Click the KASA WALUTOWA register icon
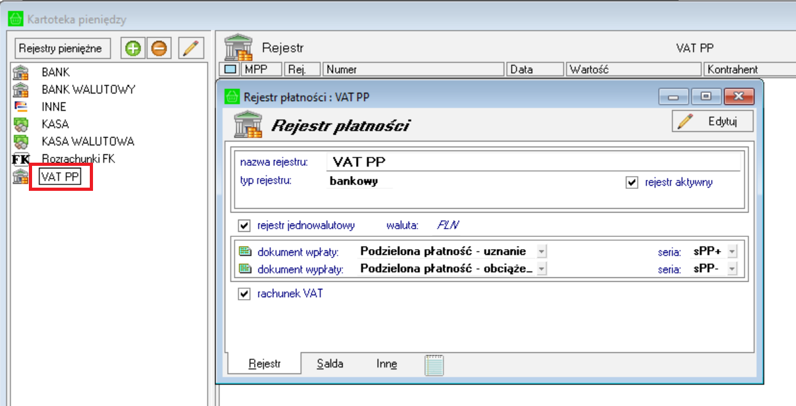The image size is (796, 406). point(21,141)
